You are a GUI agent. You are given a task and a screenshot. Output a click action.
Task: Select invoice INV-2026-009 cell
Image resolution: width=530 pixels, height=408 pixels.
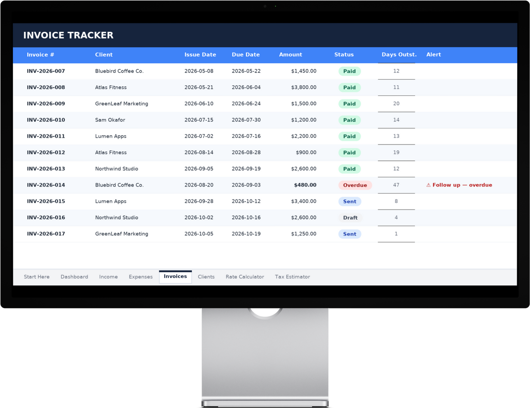pyautogui.click(x=45, y=104)
